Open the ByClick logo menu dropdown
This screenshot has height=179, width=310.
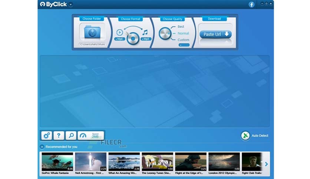[x=71, y=4]
